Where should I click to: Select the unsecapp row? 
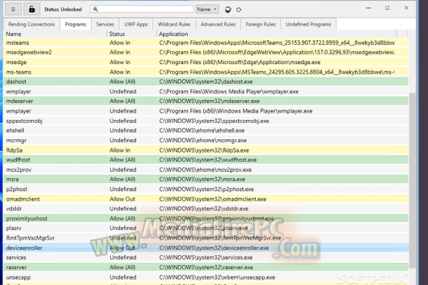click(x=206, y=277)
